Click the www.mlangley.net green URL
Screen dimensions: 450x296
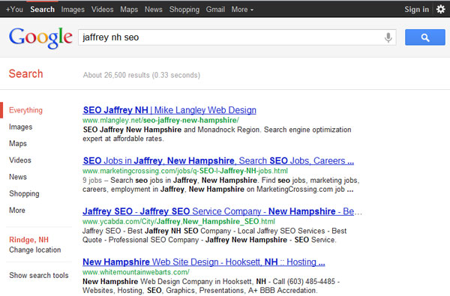pos(160,120)
